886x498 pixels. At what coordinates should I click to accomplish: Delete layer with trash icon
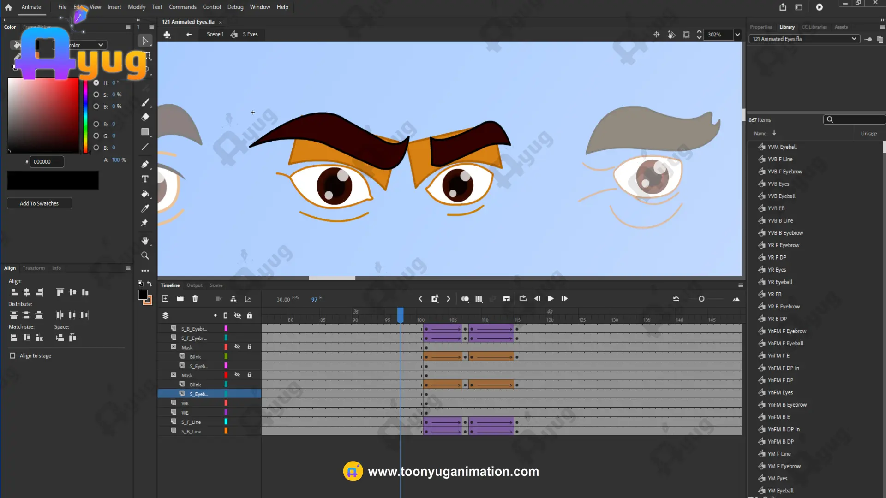point(195,299)
